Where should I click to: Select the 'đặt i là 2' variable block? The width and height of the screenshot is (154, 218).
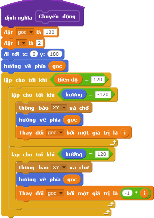(x=23, y=43)
